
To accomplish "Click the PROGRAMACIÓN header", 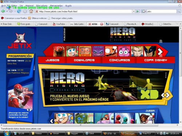I will 20,56.
